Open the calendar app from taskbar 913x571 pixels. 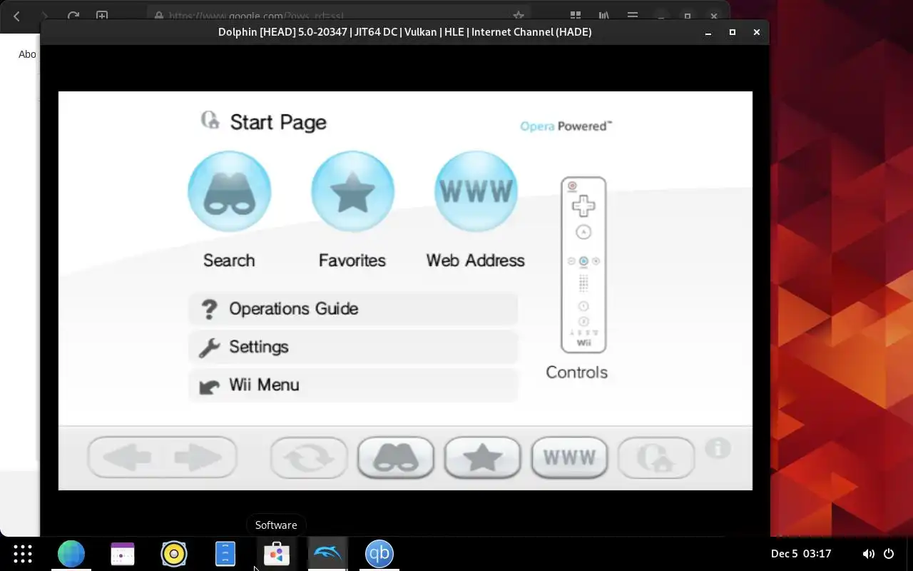123,554
